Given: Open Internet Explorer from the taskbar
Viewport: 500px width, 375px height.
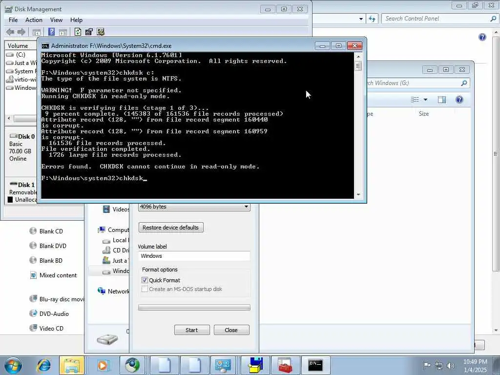Looking at the screenshot, I should pos(43,365).
